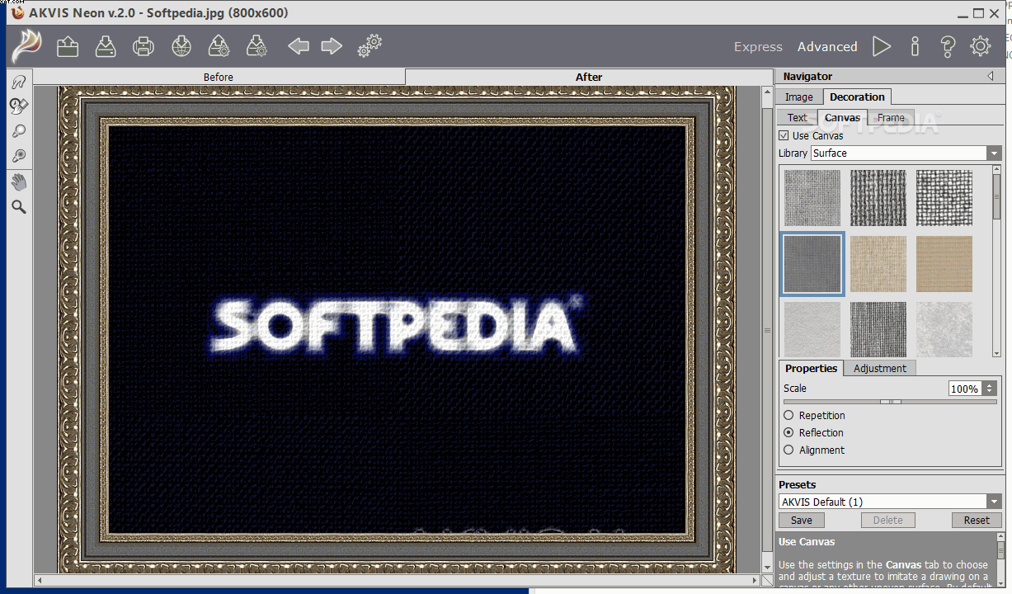Choose the white paper texture bottom left

(812, 329)
